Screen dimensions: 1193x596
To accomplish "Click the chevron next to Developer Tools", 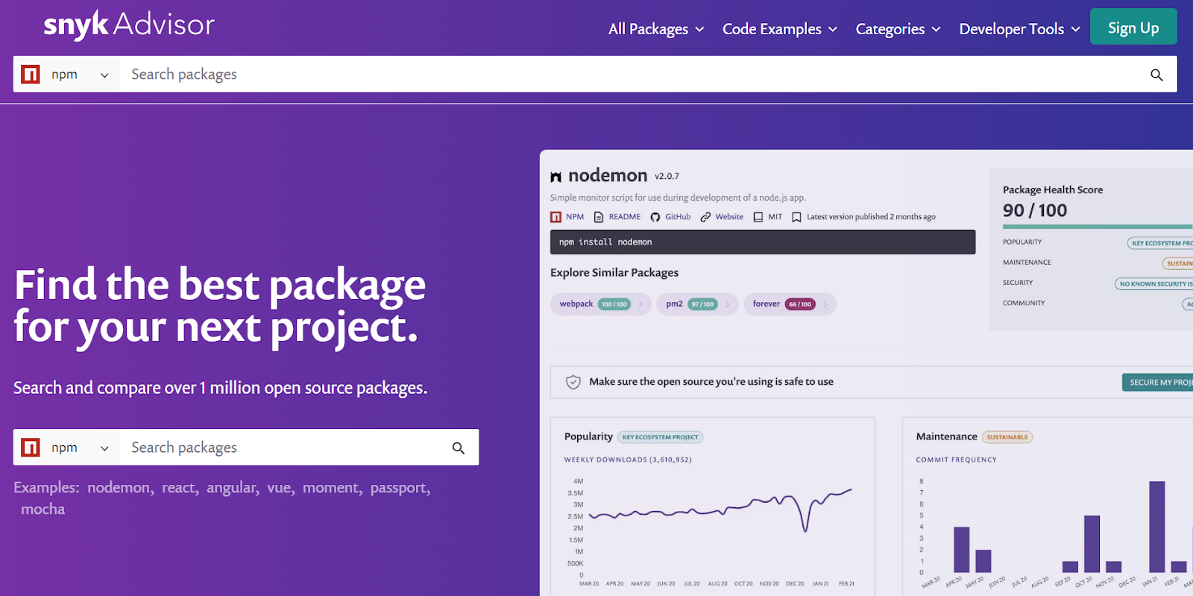I will pyautogui.click(x=1075, y=30).
